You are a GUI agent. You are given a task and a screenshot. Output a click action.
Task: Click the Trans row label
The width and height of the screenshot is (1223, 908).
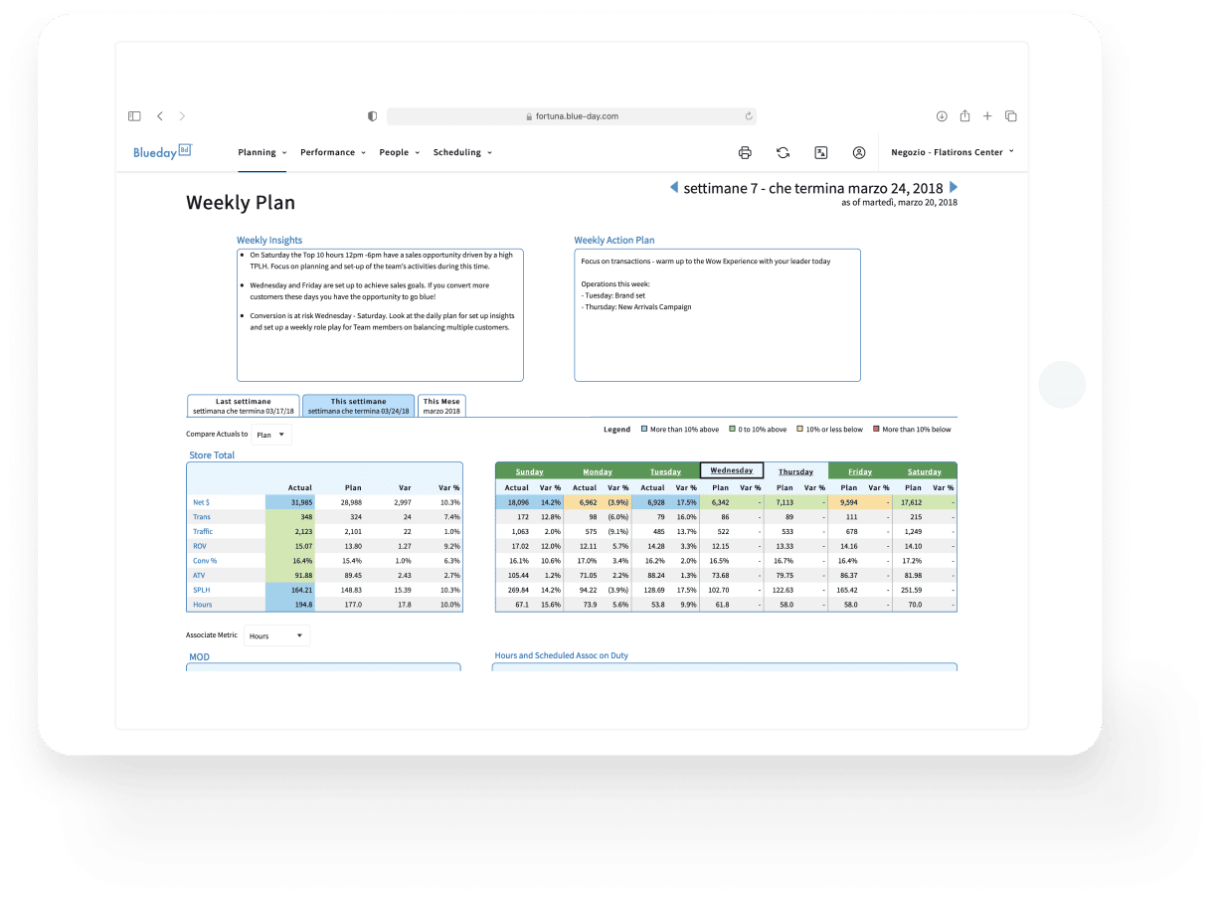click(202, 517)
